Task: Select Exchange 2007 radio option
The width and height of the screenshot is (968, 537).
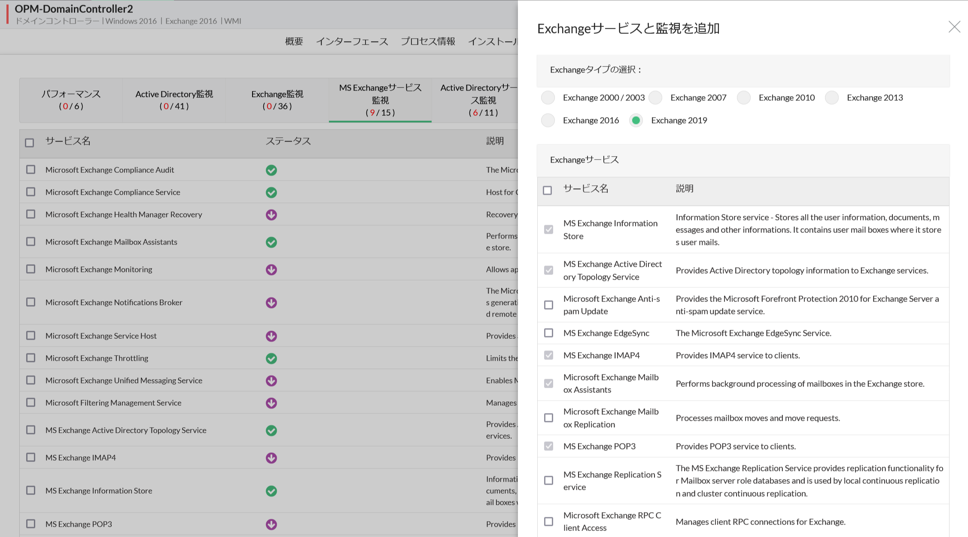Action: 655,98
